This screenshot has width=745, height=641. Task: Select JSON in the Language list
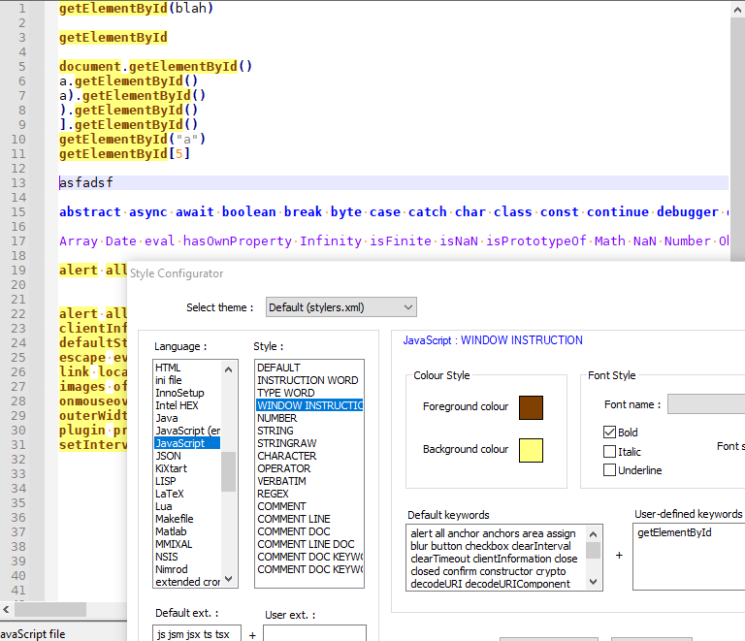(x=187, y=456)
